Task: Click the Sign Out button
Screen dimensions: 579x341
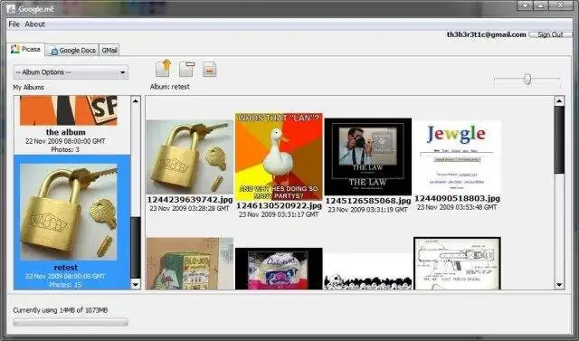Action: 550,34
